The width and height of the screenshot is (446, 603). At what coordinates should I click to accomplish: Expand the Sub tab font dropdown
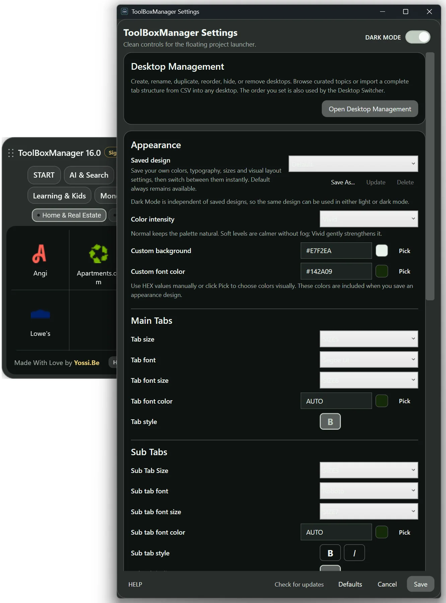point(369,491)
